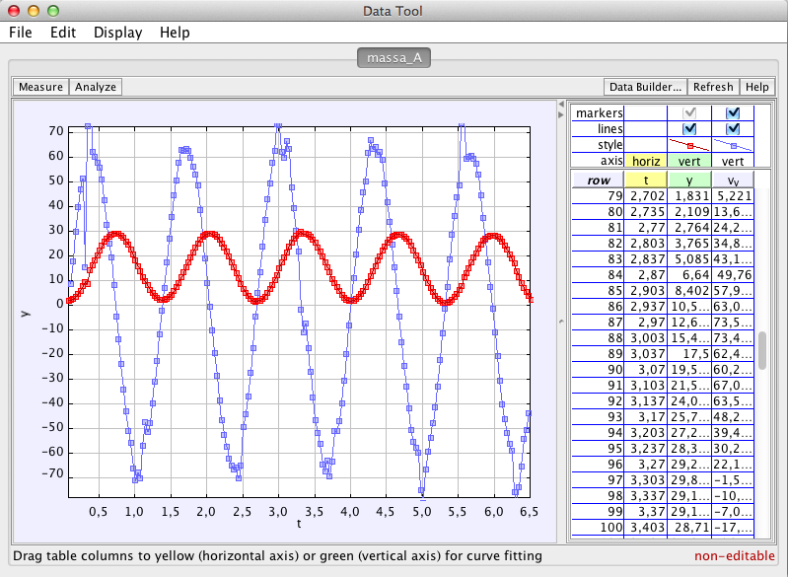Click the yellow horiz axis cell

click(646, 161)
